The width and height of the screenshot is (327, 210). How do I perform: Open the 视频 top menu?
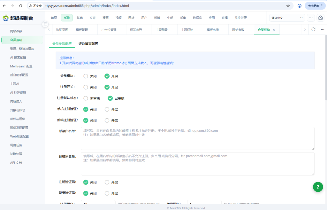click(x=118, y=18)
